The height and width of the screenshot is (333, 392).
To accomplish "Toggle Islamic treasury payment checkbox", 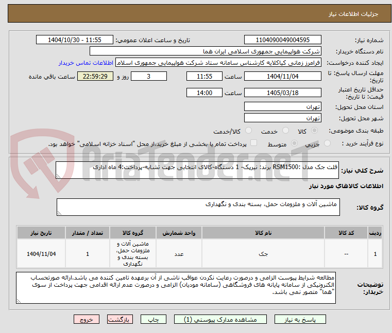I will pos(253,143).
